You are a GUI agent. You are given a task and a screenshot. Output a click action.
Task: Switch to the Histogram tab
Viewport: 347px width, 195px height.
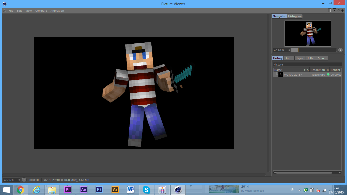coord(295,16)
